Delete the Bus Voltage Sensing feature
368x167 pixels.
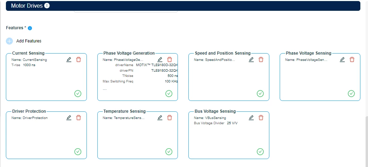tap(261, 118)
